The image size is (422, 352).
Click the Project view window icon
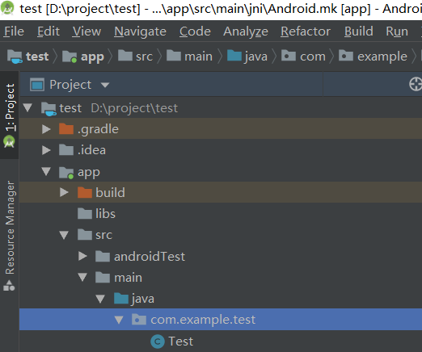[37, 85]
